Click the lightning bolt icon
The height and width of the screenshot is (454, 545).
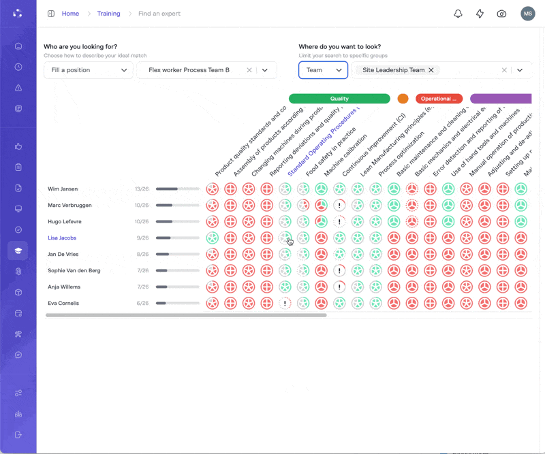point(480,14)
